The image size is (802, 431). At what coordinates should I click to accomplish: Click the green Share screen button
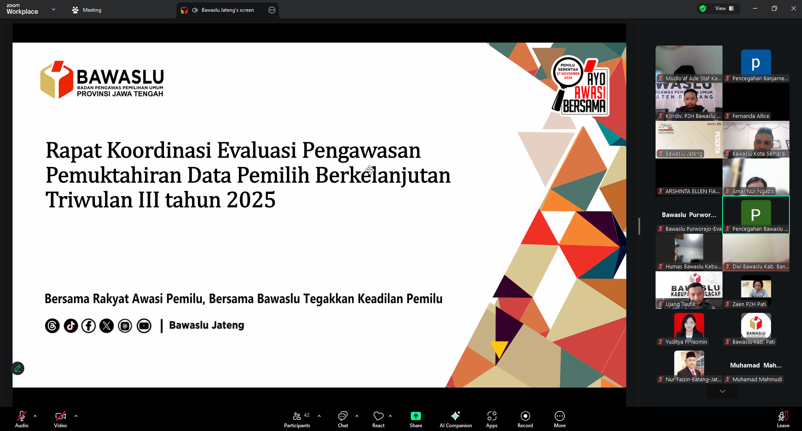tap(415, 419)
